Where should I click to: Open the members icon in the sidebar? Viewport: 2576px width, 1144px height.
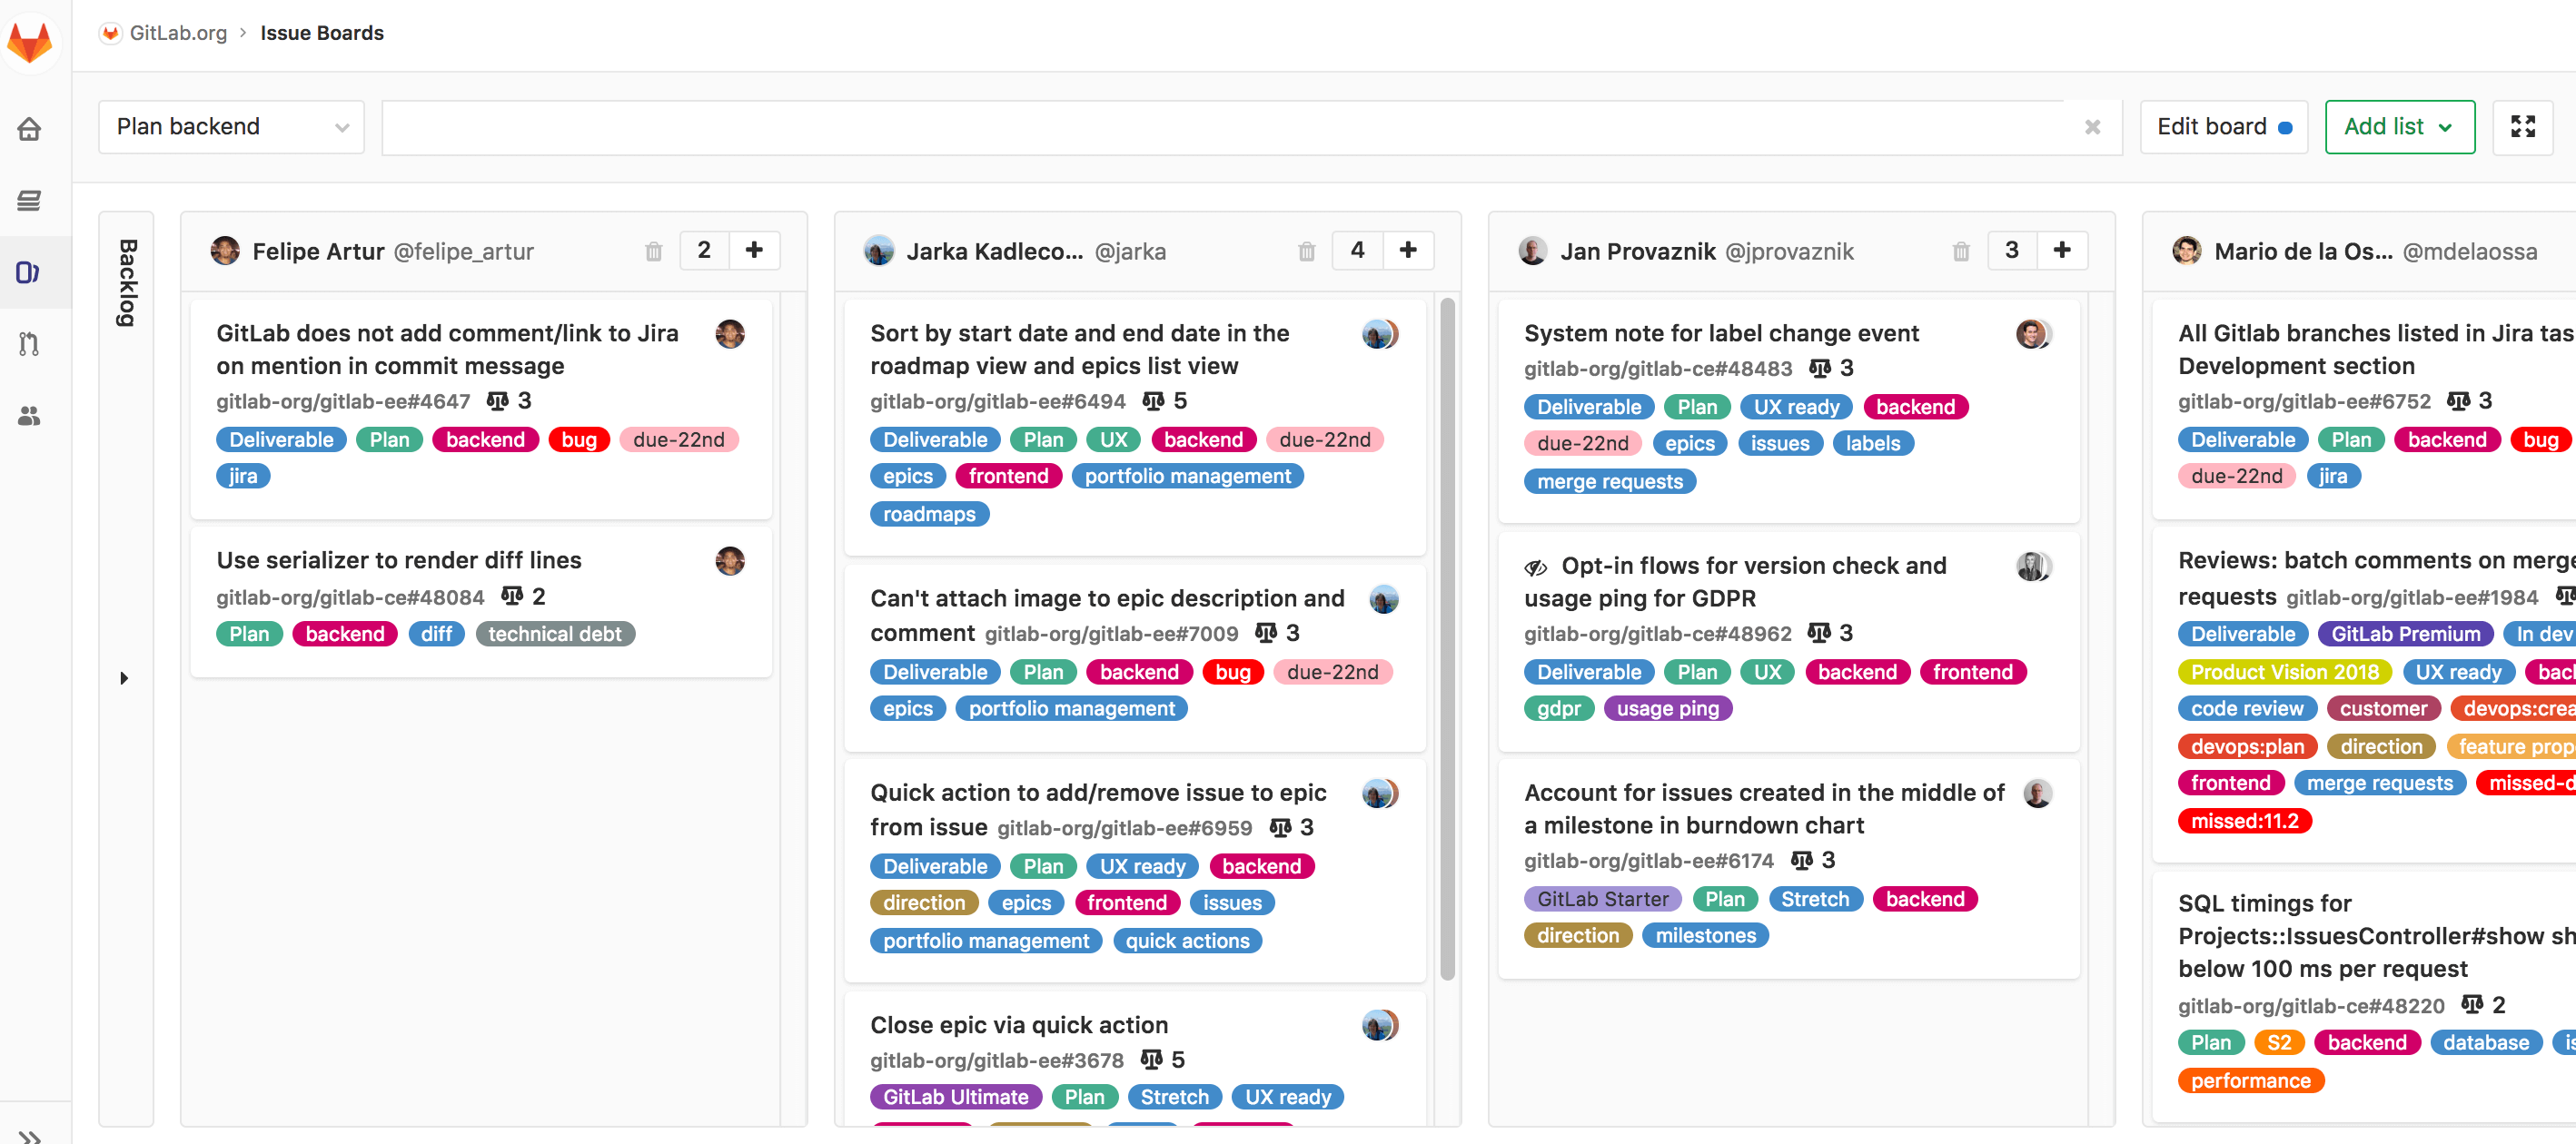coord(30,416)
